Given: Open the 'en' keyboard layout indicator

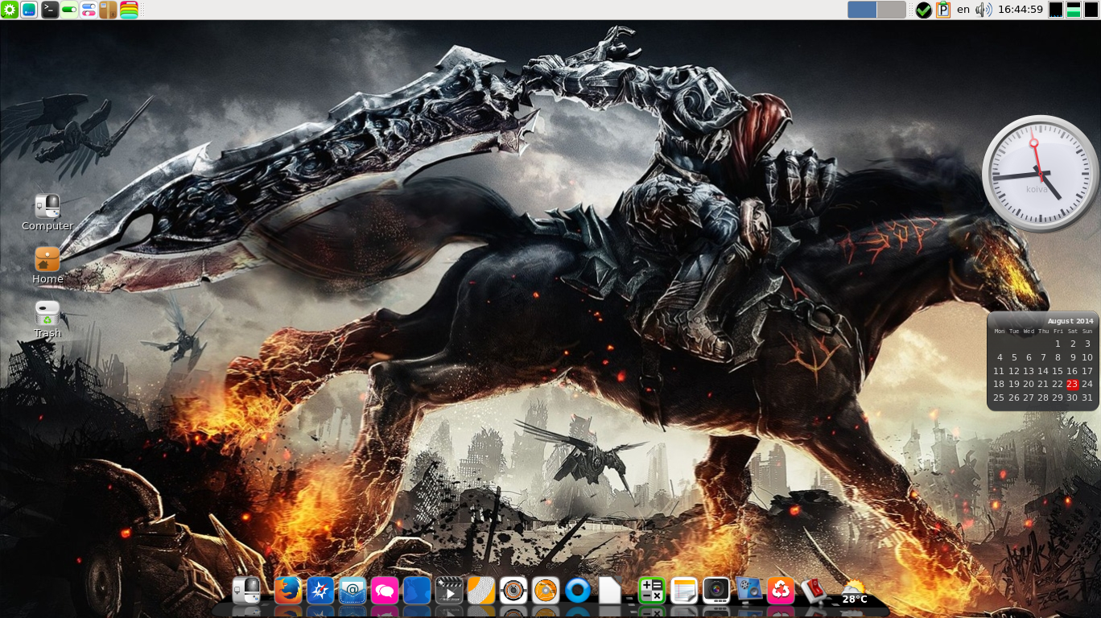Looking at the screenshot, I should click(963, 10).
